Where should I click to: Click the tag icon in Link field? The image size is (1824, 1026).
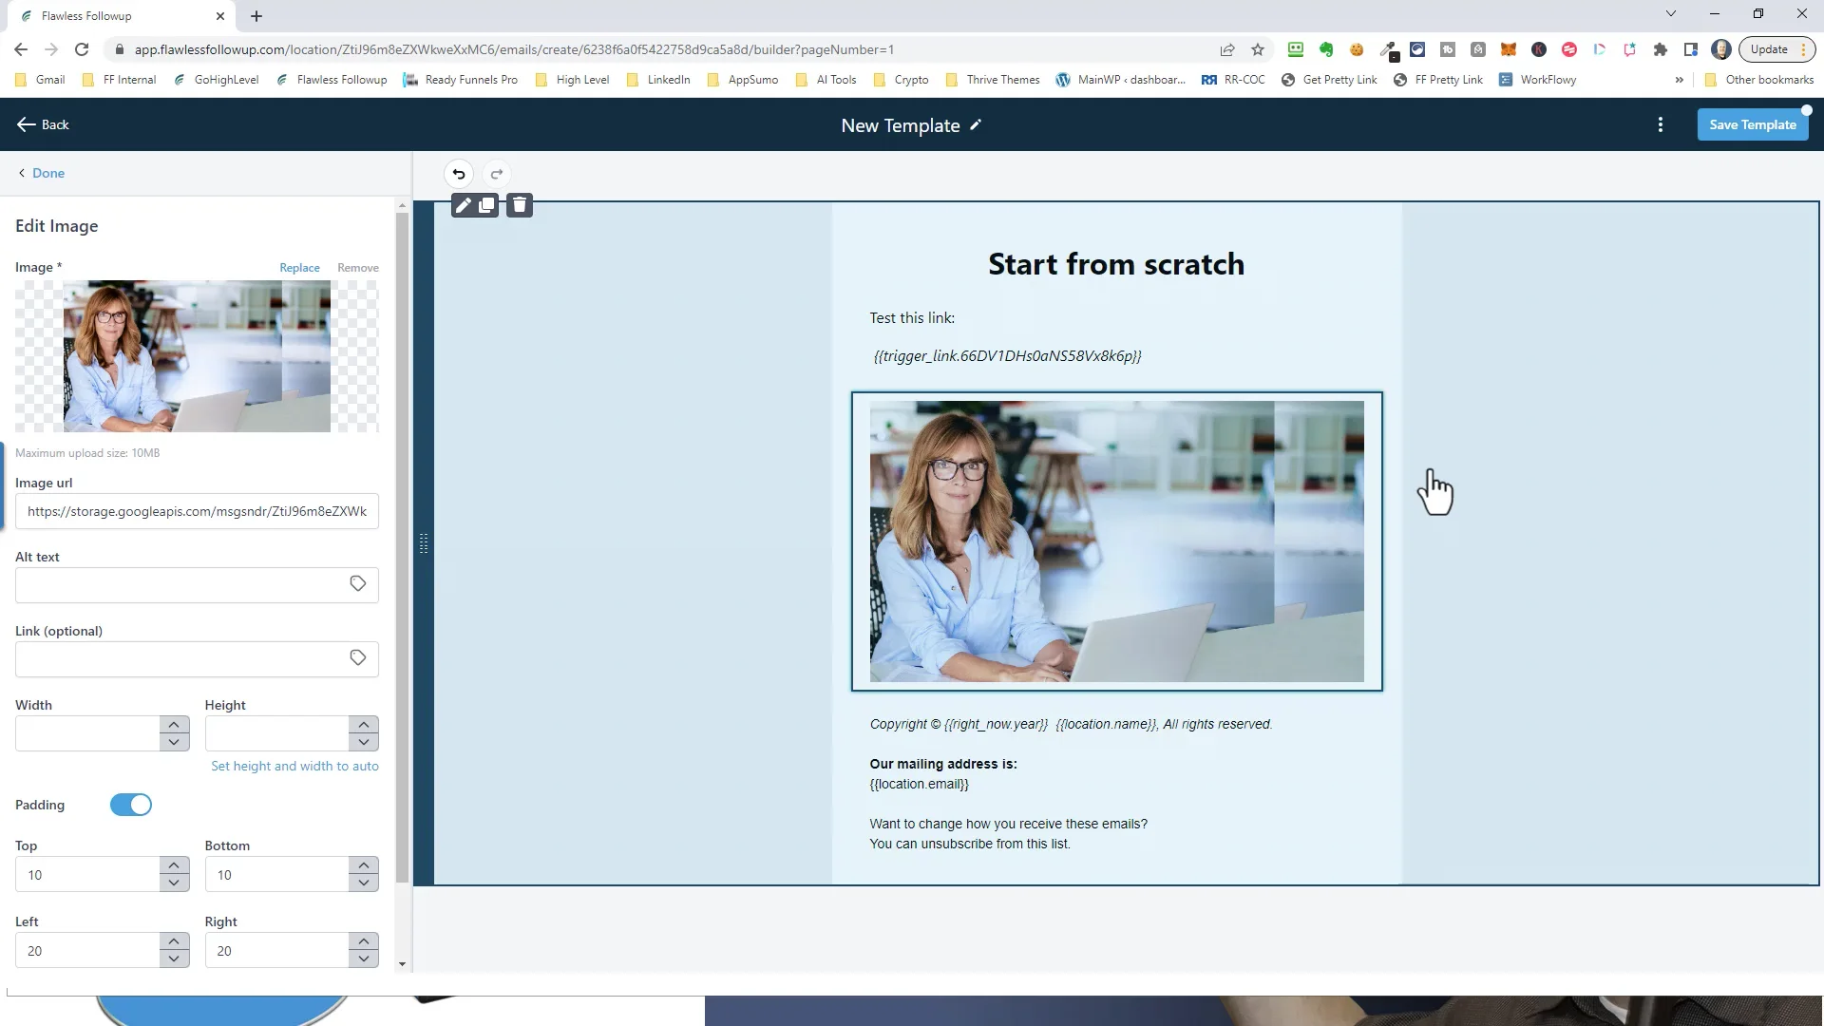358,658
